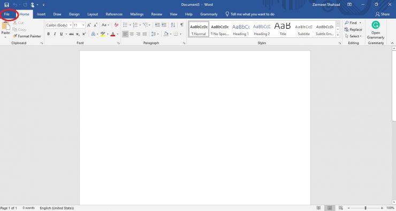The image size is (396, 211).
Task: Apply the No Spacing style
Action: coord(220,29)
